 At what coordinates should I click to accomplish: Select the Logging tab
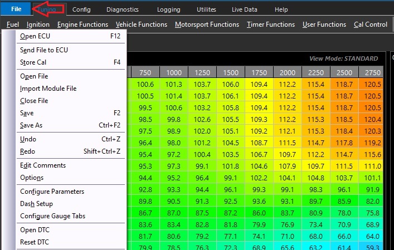(168, 9)
